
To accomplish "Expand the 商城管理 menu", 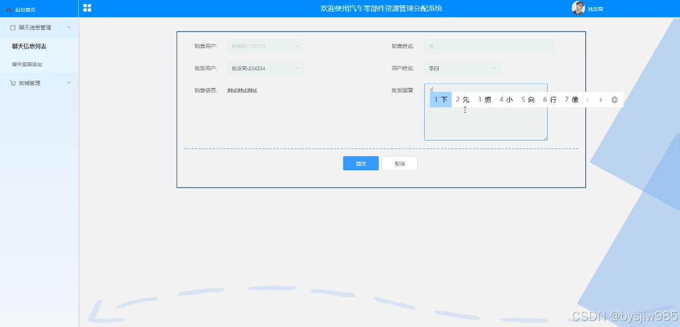I will coord(39,83).
